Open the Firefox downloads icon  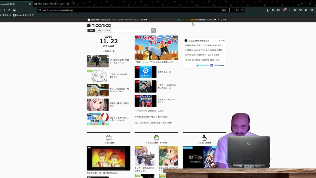point(268,10)
